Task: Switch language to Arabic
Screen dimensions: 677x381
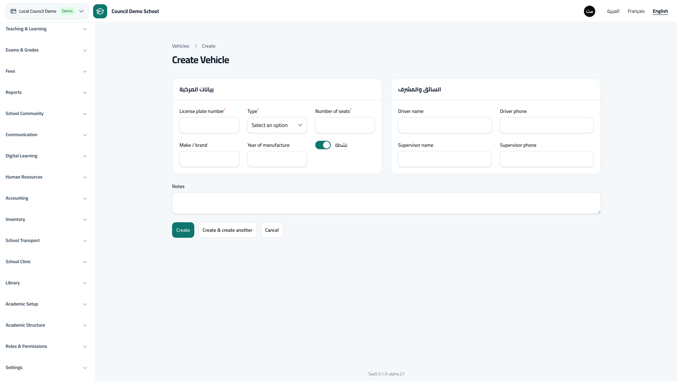Action: click(x=613, y=11)
